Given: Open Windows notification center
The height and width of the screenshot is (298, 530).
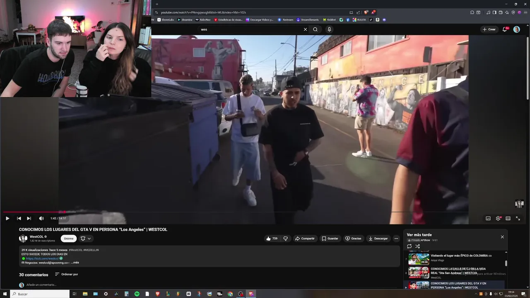Looking at the screenshot, I should 523,294.
